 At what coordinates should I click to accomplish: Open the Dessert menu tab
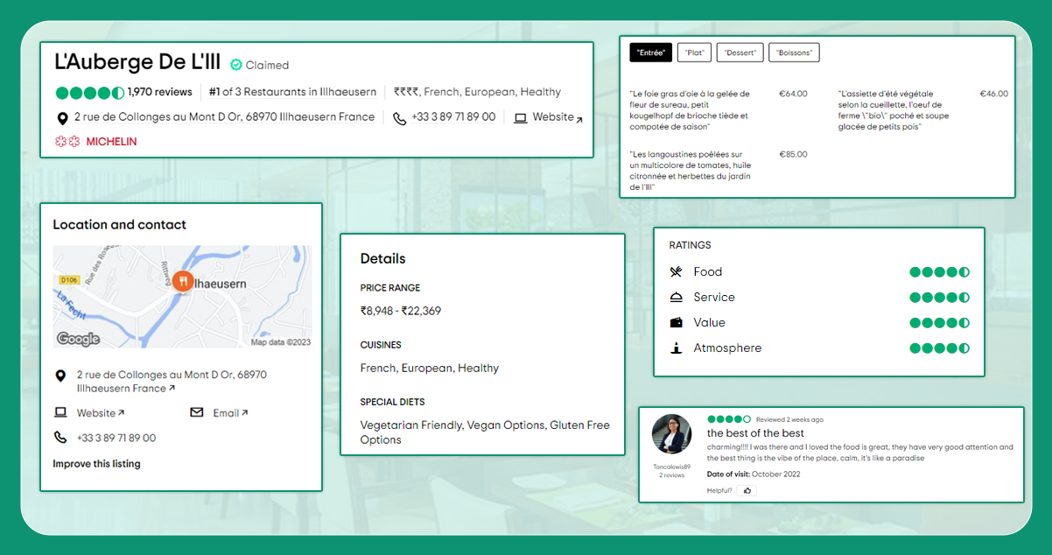740,53
